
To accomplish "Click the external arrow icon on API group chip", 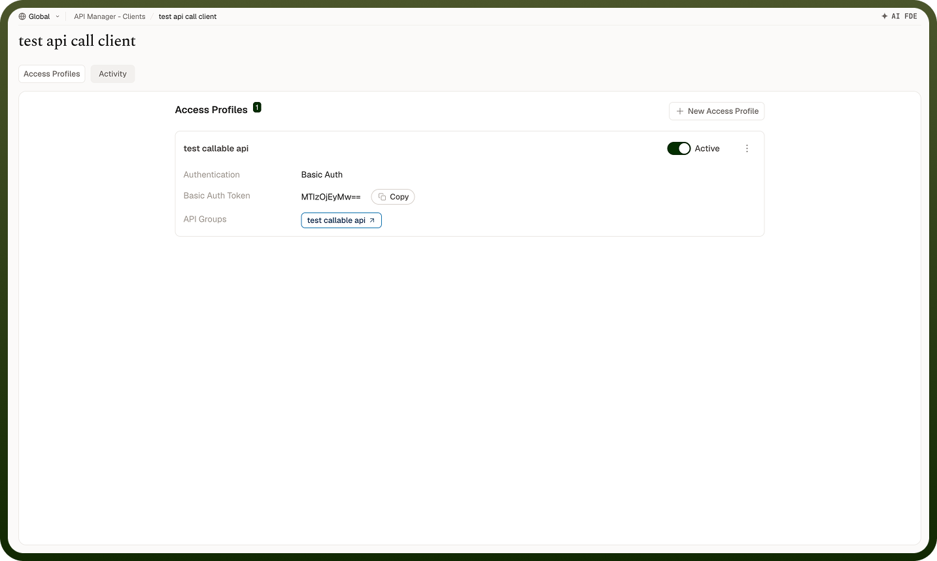I will (x=372, y=220).
